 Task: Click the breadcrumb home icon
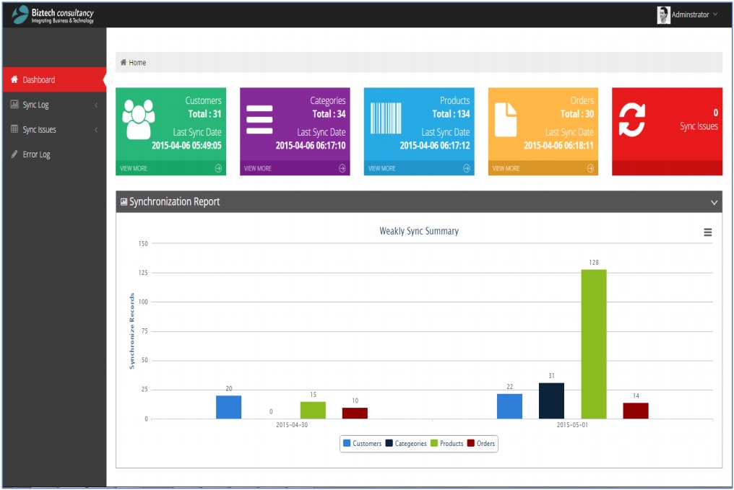124,62
